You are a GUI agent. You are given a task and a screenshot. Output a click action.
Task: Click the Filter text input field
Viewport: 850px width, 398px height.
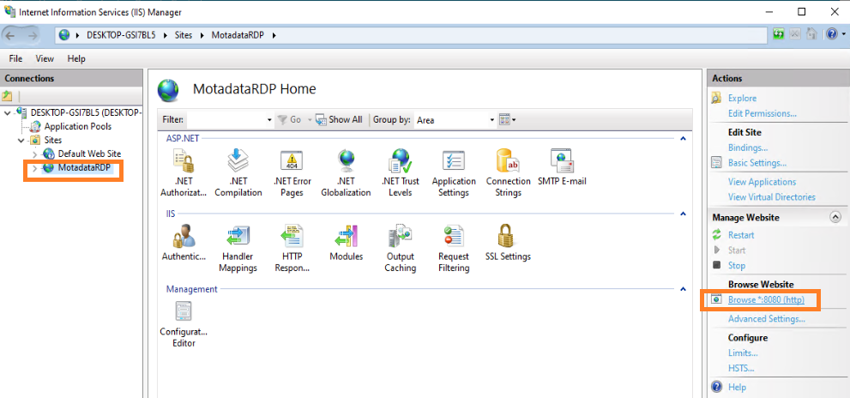point(226,120)
